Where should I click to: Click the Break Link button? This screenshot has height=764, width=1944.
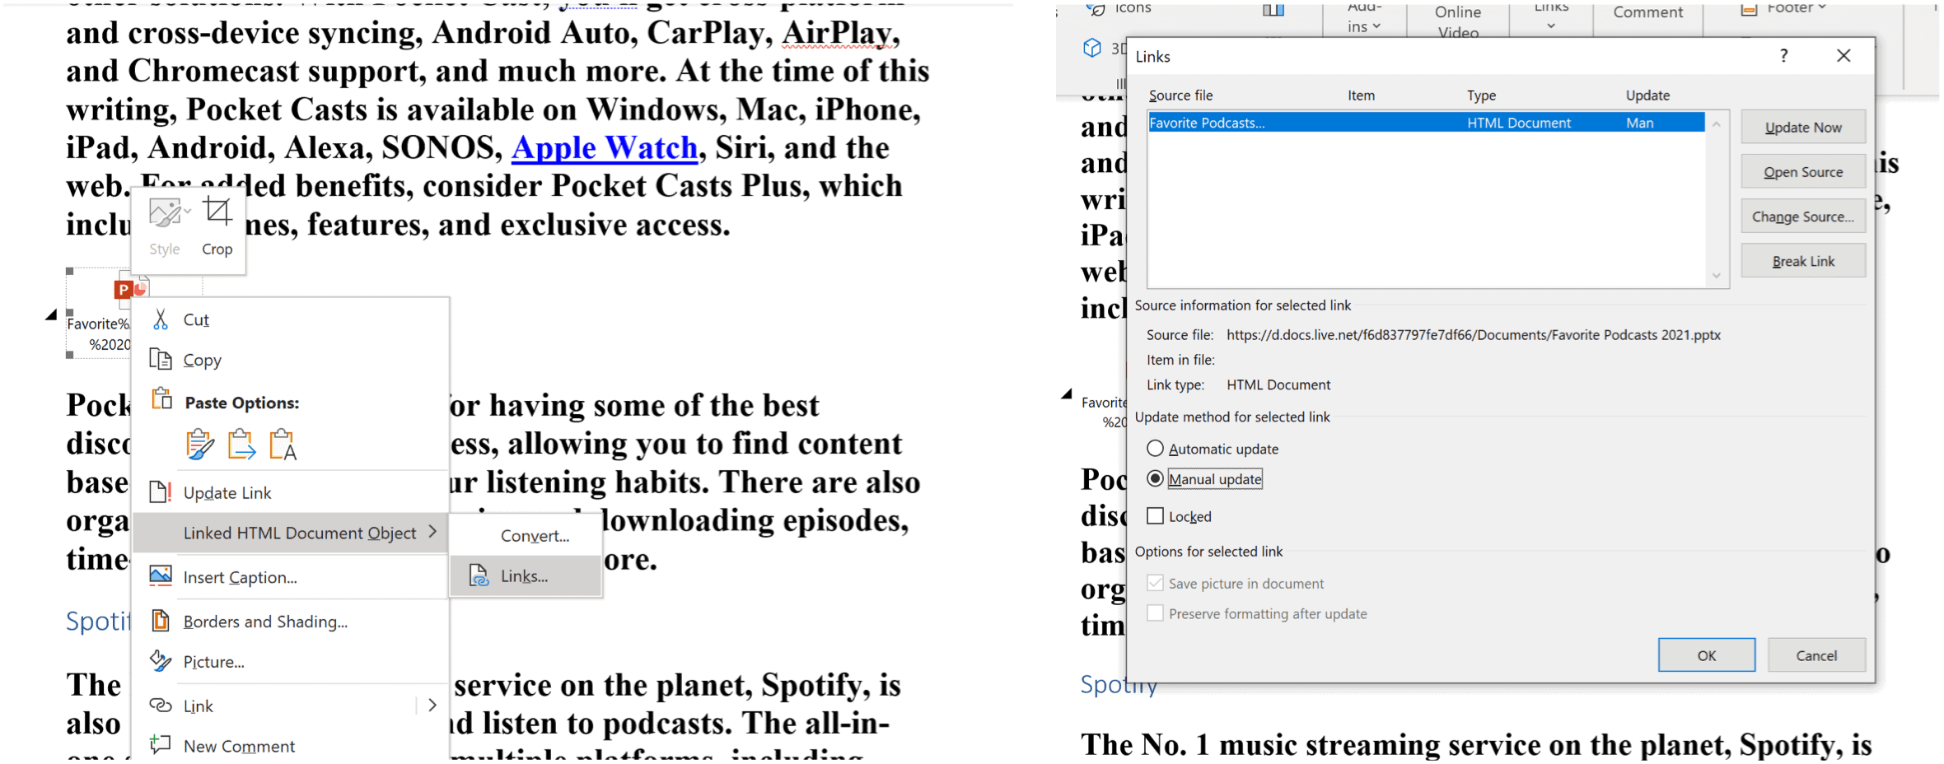1803,261
